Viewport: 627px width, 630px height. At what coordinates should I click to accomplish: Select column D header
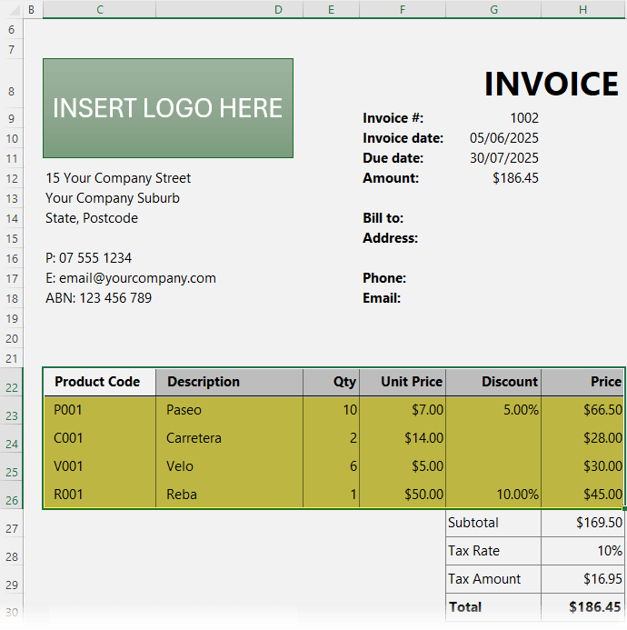pos(229,10)
